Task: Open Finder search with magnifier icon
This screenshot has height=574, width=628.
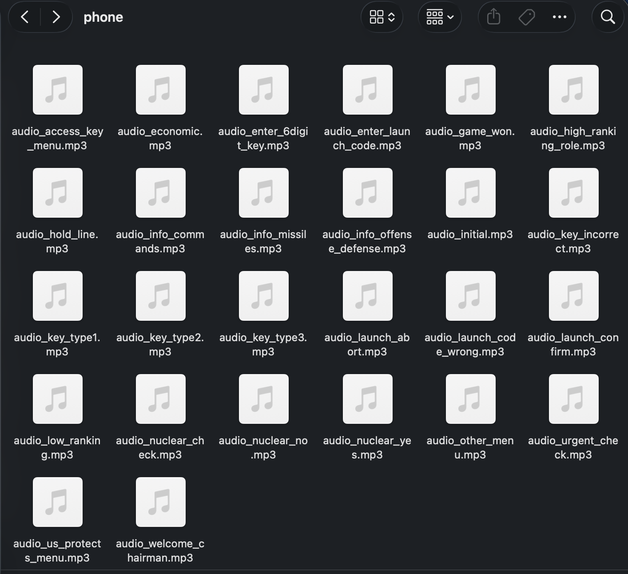Action: coord(608,17)
